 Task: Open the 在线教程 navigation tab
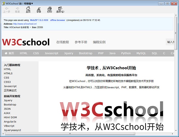(63, 42)
